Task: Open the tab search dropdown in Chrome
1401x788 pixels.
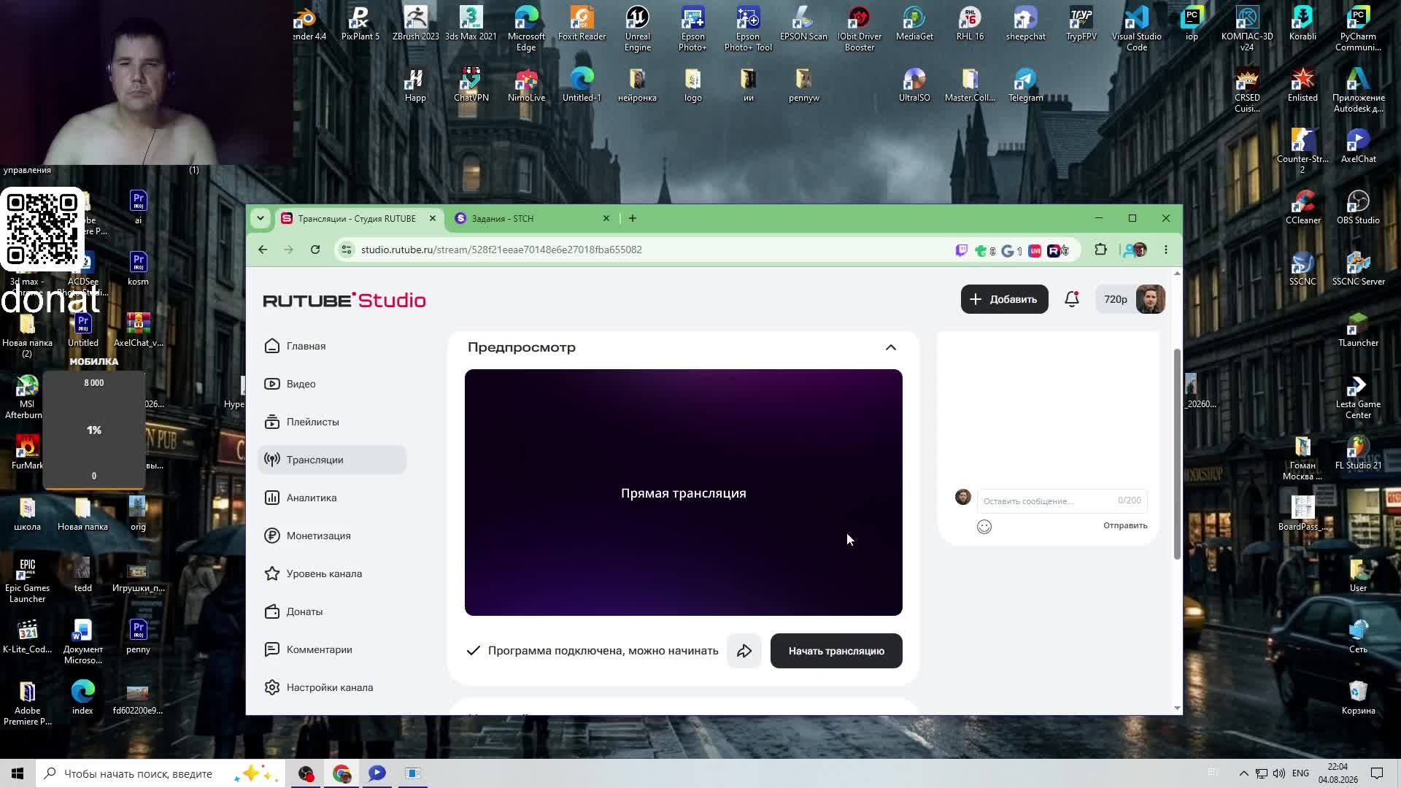Action: [260, 218]
